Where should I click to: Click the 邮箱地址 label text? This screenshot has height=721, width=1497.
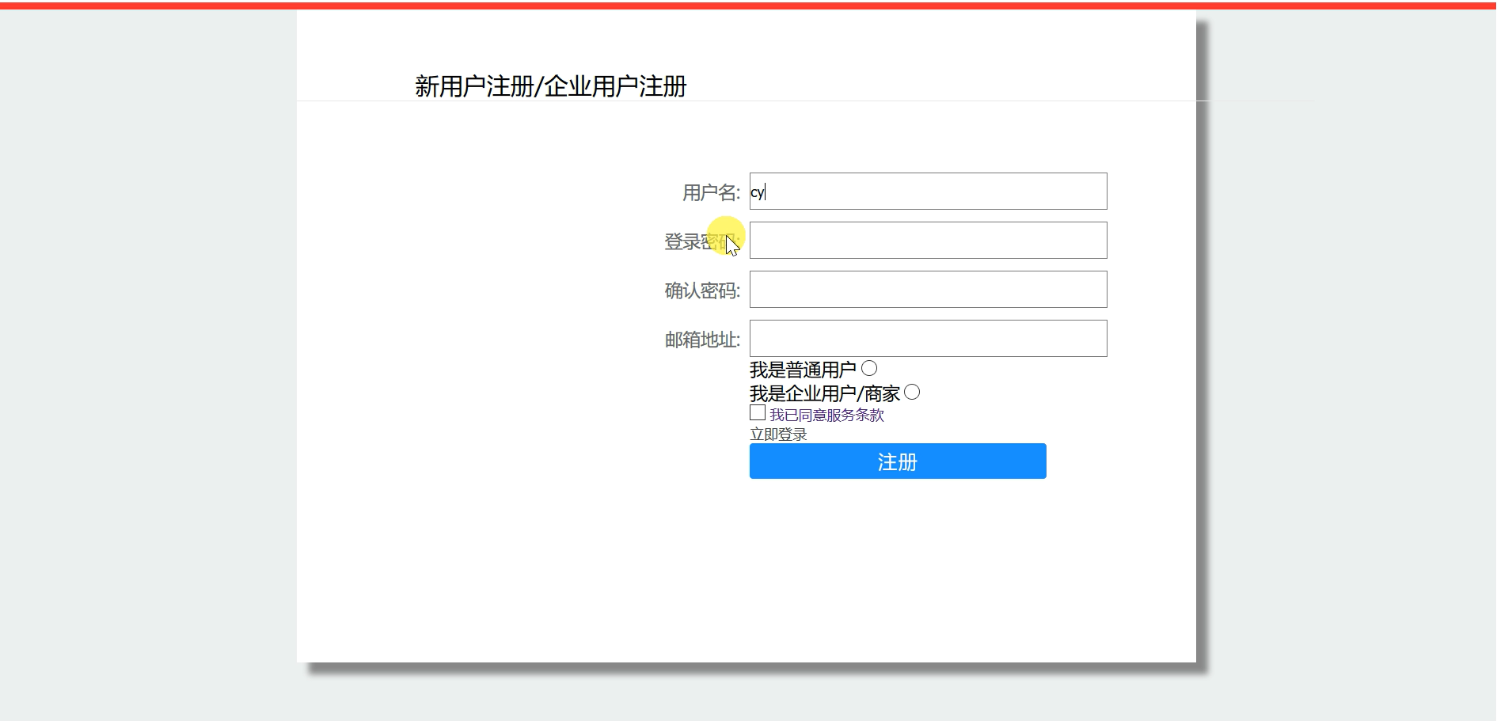701,339
